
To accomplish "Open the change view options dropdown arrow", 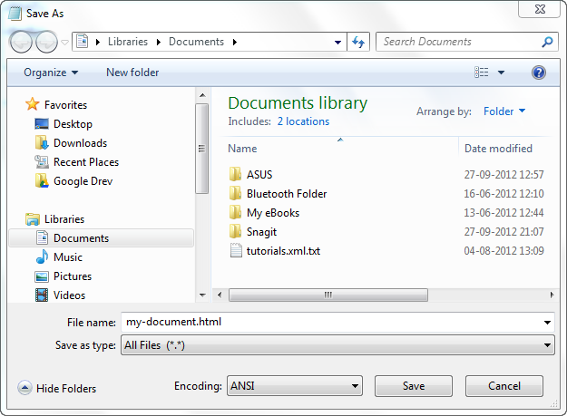I will click(501, 73).
